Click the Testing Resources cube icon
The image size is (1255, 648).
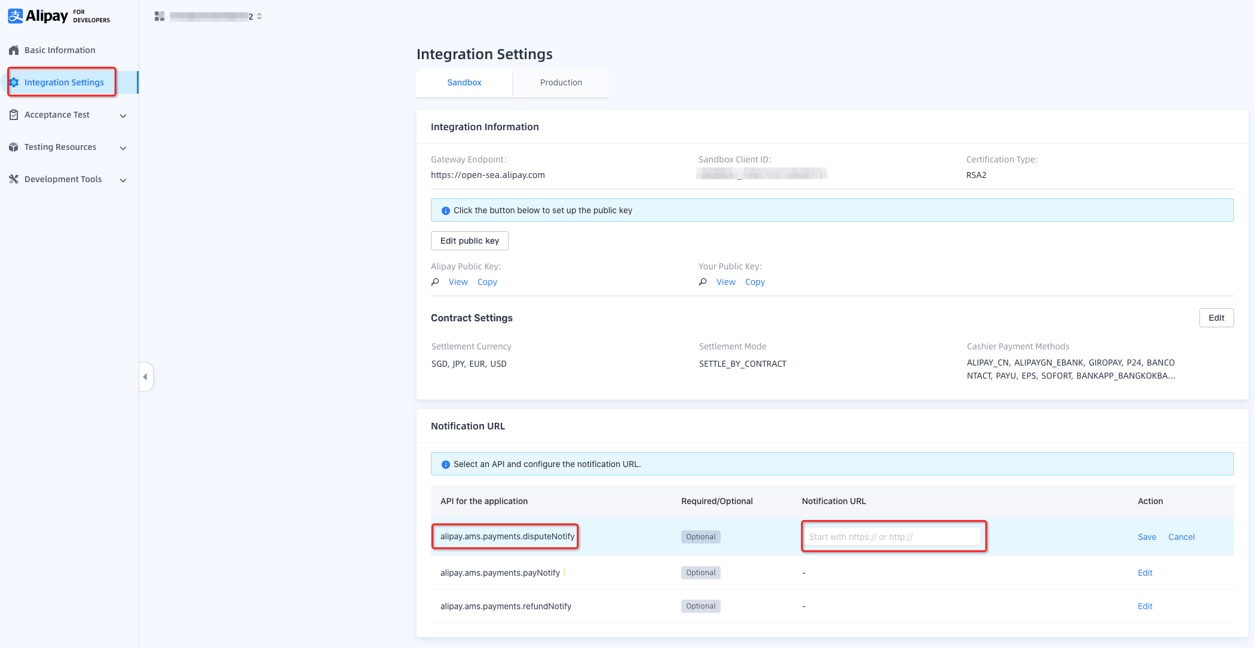coord(14,147)
